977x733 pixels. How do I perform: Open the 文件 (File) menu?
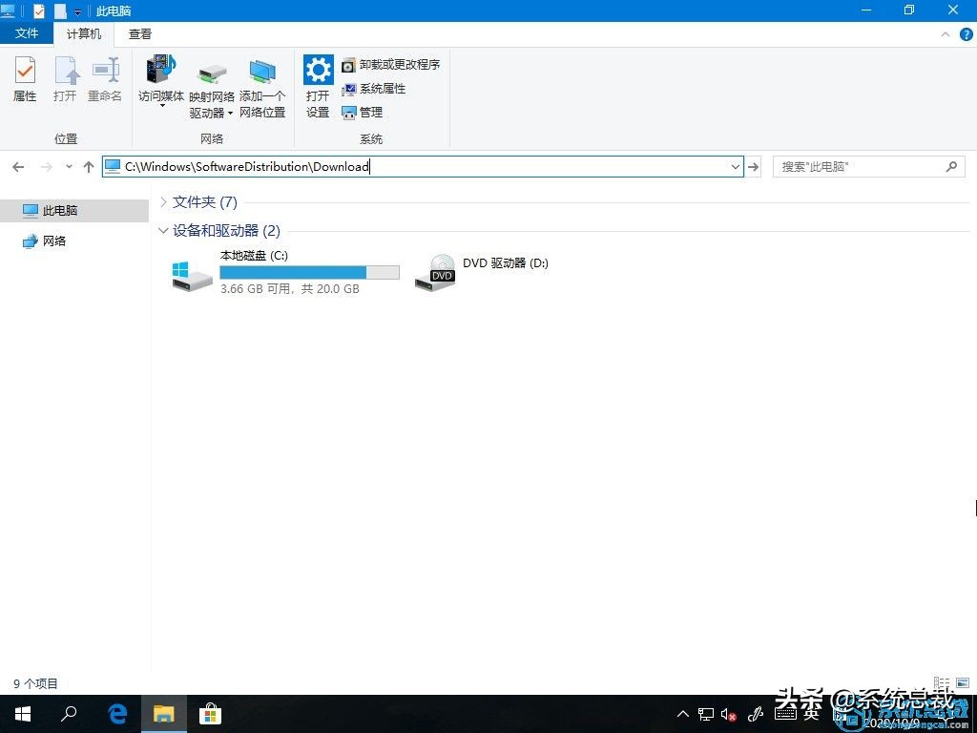(x=27, y=33)
